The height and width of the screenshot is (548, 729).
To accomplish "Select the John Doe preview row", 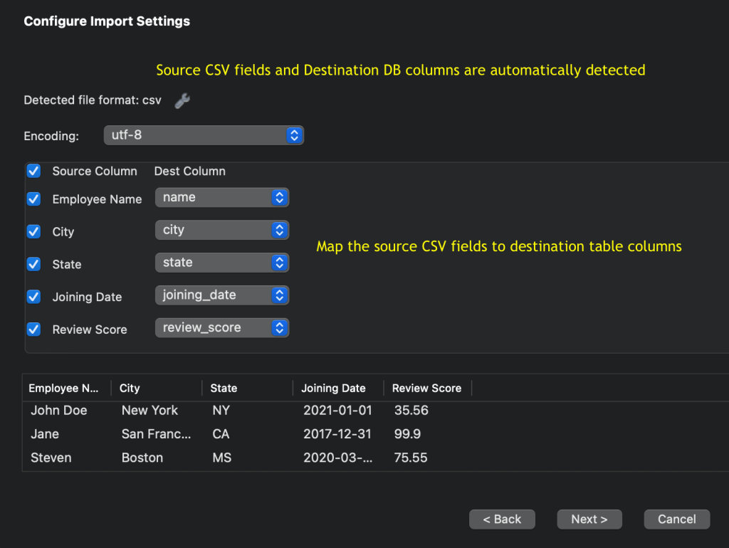I will 59,411.
